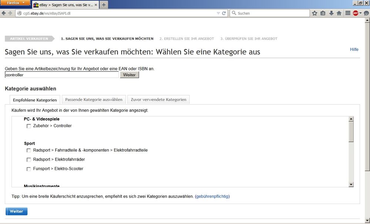Select Radsport > Elektrofahrräder checkbox
Viewport: 370px width, 224px height.
tap(29, 160)
